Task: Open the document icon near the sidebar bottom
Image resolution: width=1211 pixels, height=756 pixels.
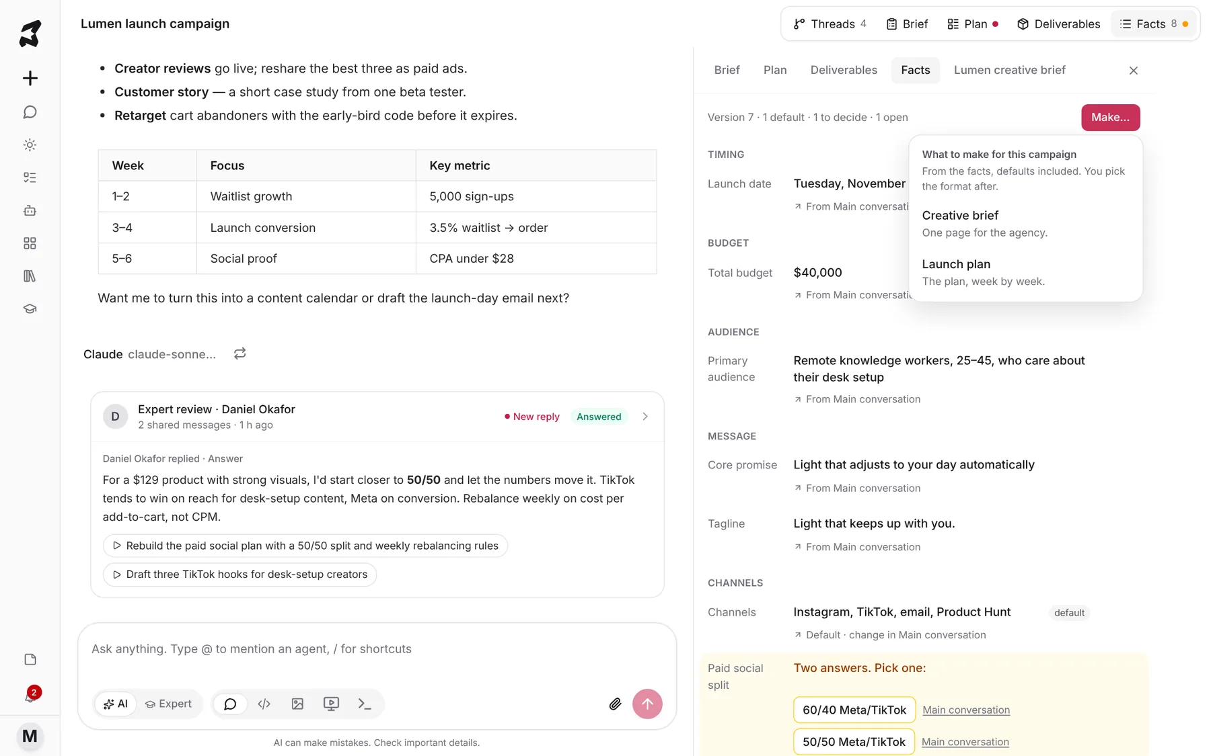Action: (x=30, y=659)
